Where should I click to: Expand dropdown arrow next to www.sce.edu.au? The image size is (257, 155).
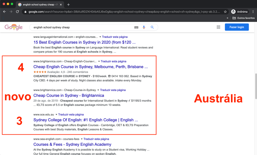[x=56, y=114]
